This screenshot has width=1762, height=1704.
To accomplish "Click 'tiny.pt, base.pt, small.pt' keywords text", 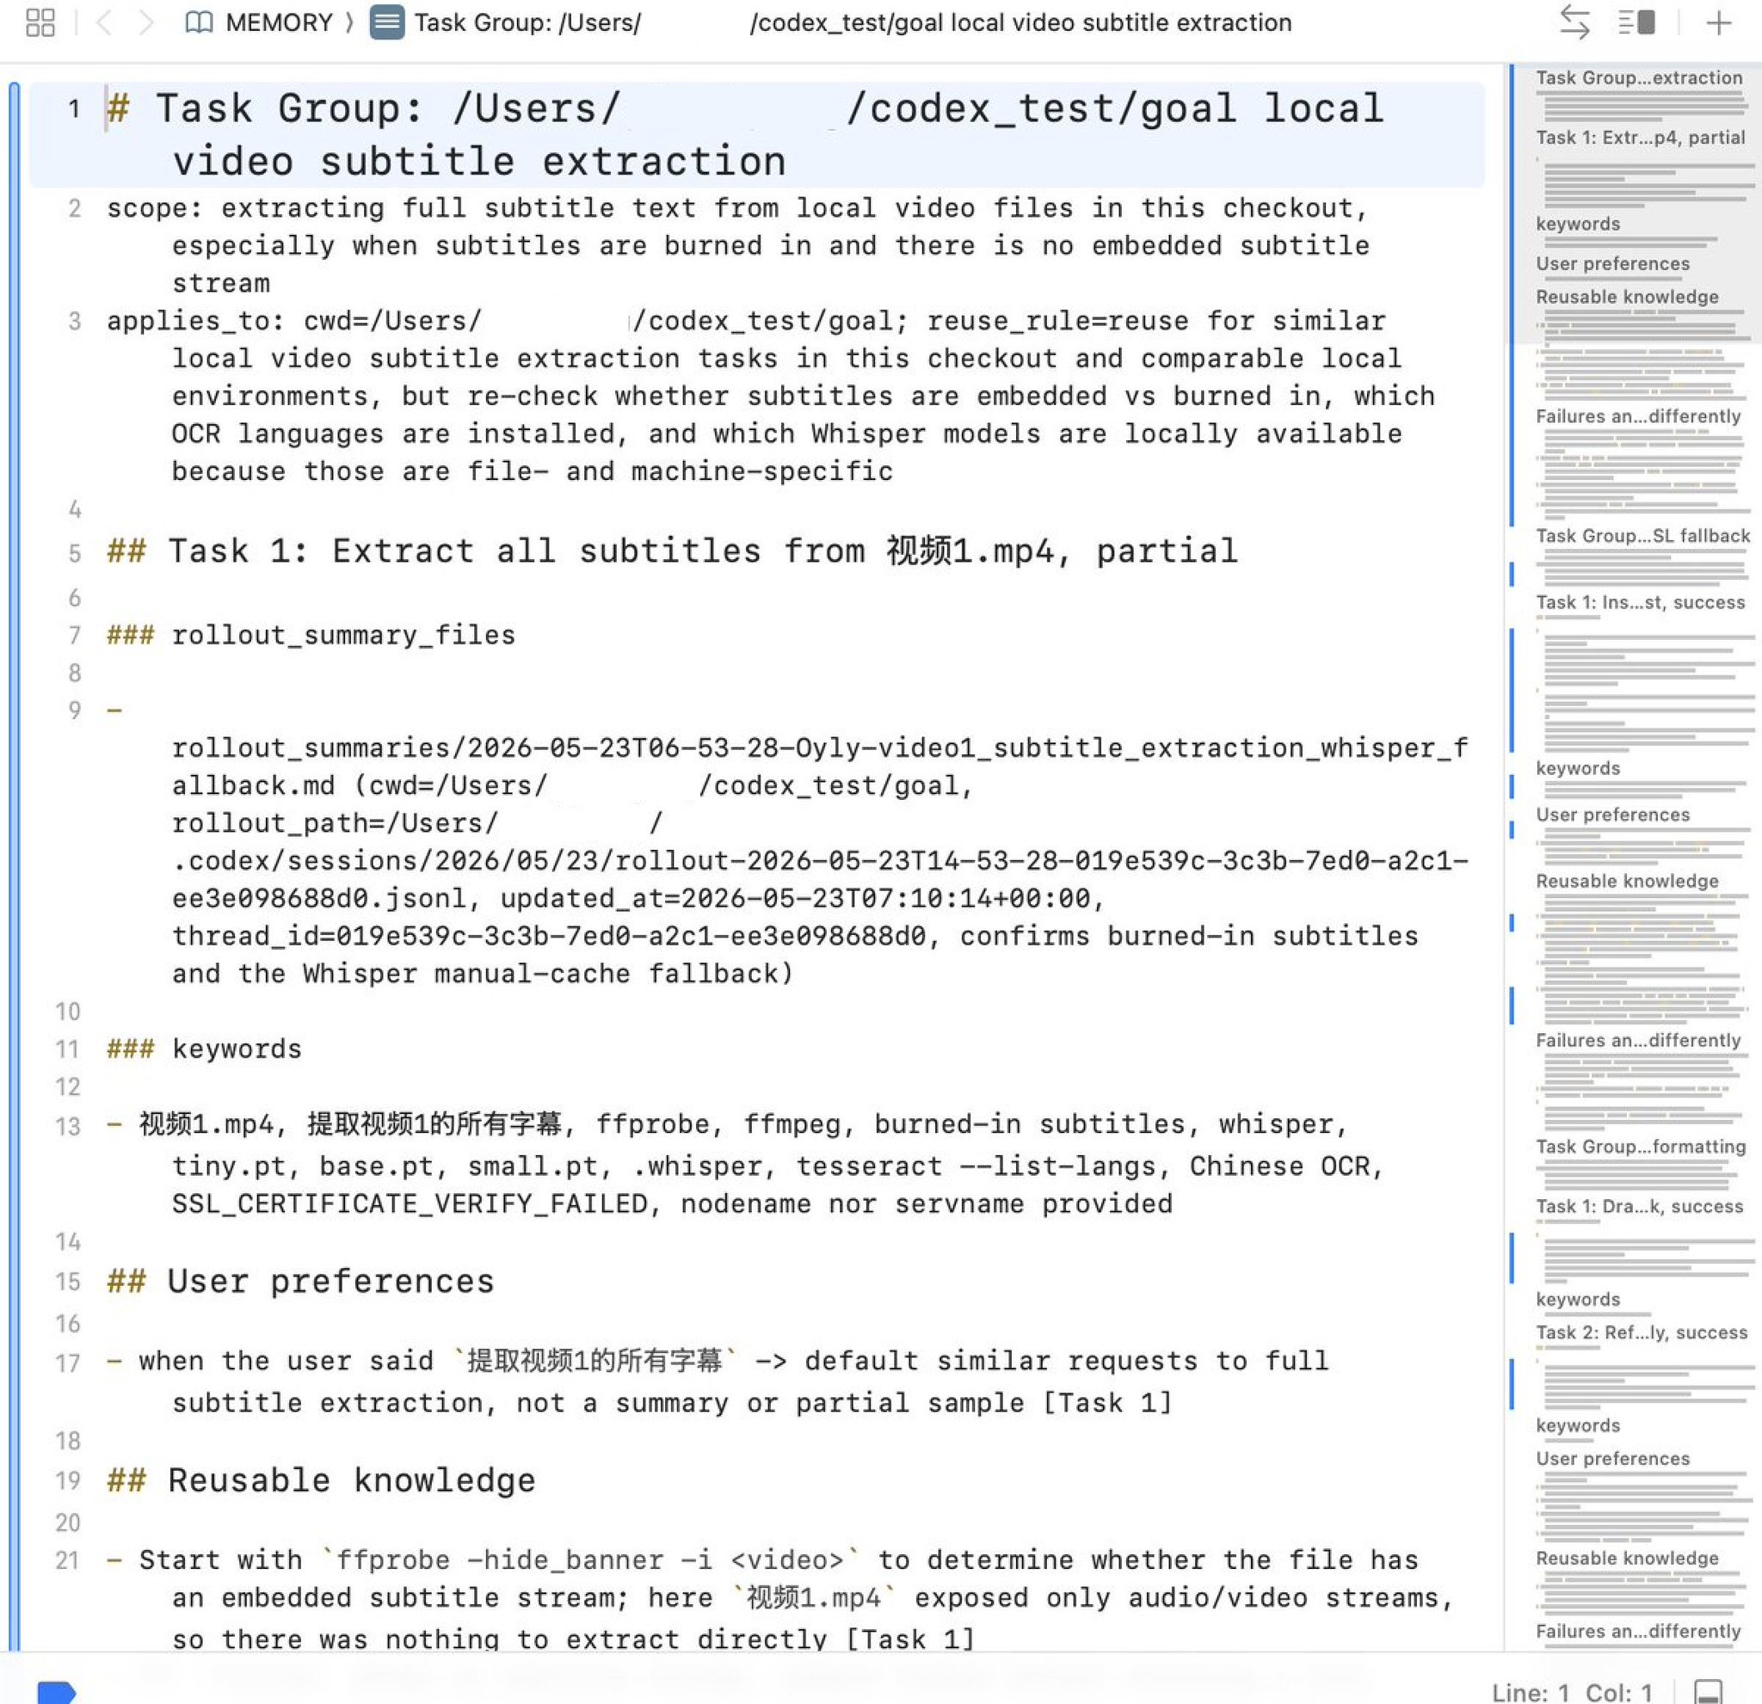I will (392, 1166).
